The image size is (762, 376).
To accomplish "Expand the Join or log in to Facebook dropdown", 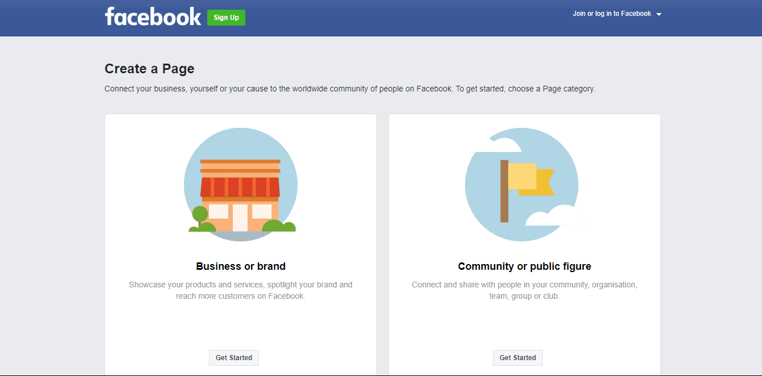I will 612,13.
